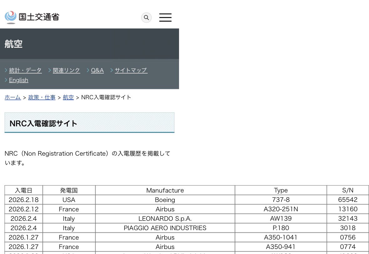The width and height of the screenshot is (369, 254).
Task: Select serial number 0756
Action: point(348,237)
